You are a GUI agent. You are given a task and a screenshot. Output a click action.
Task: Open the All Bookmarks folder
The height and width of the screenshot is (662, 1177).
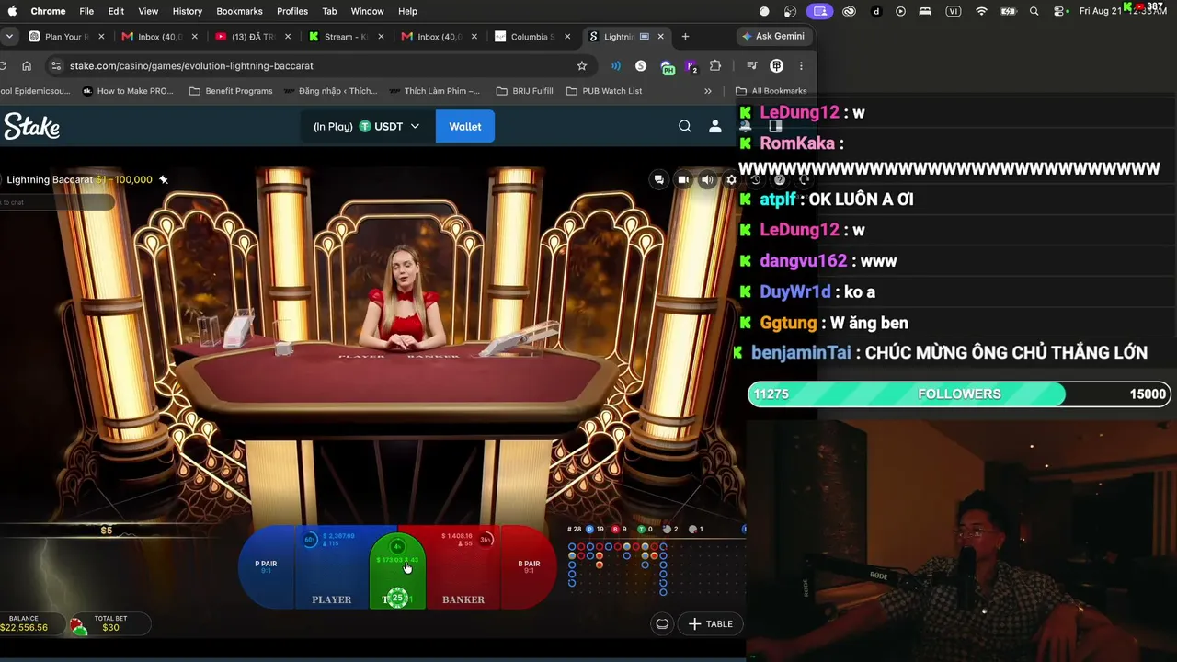coord(771,91)
